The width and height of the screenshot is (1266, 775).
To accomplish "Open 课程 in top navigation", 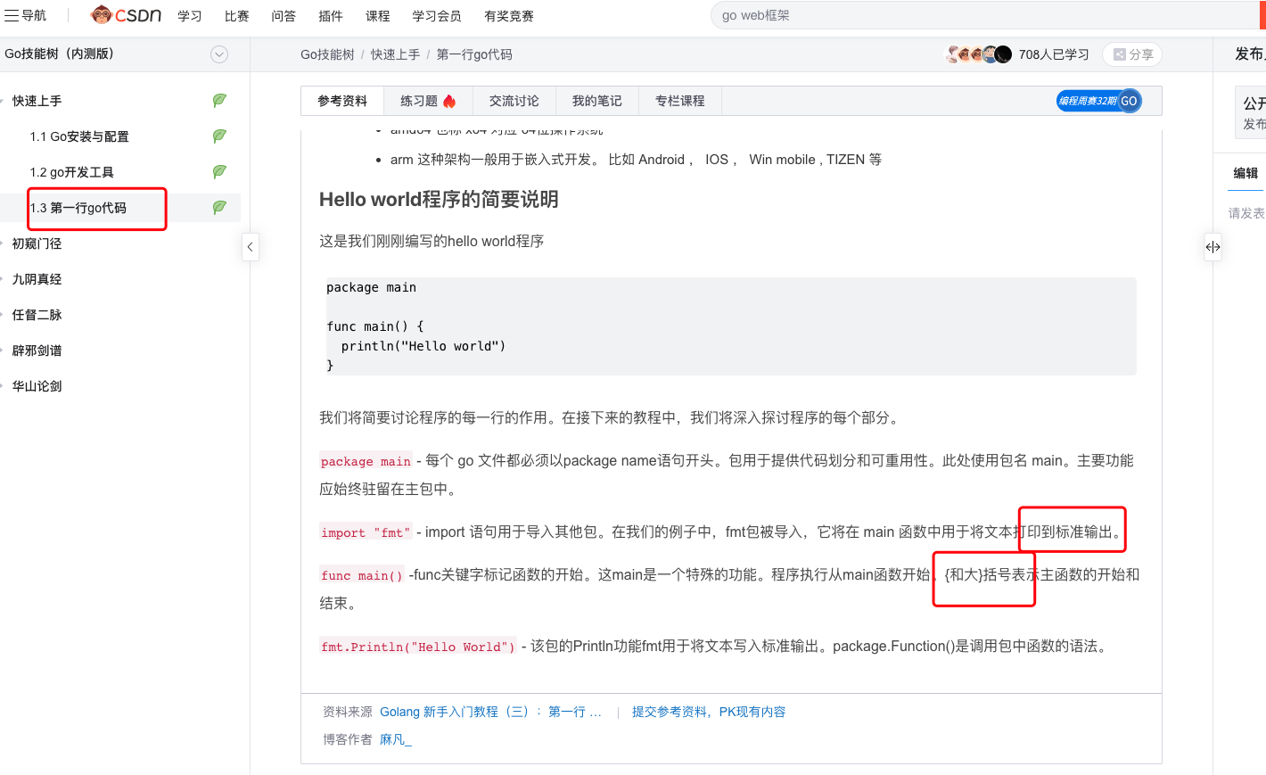I will (x=378, y=16).
